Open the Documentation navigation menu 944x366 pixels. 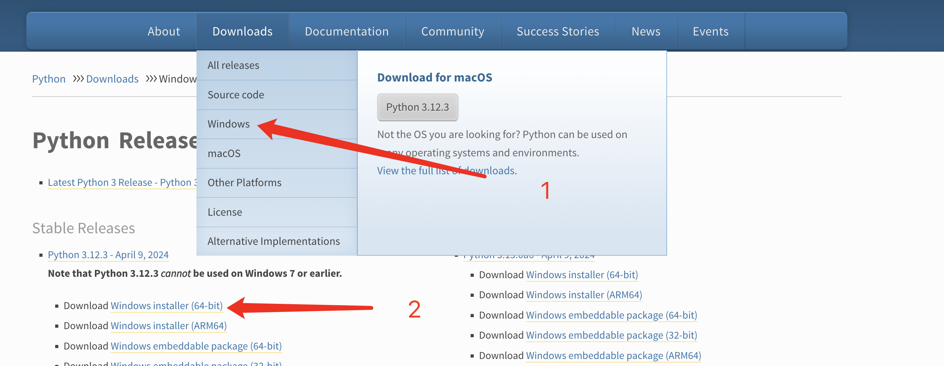click(347, 32)
